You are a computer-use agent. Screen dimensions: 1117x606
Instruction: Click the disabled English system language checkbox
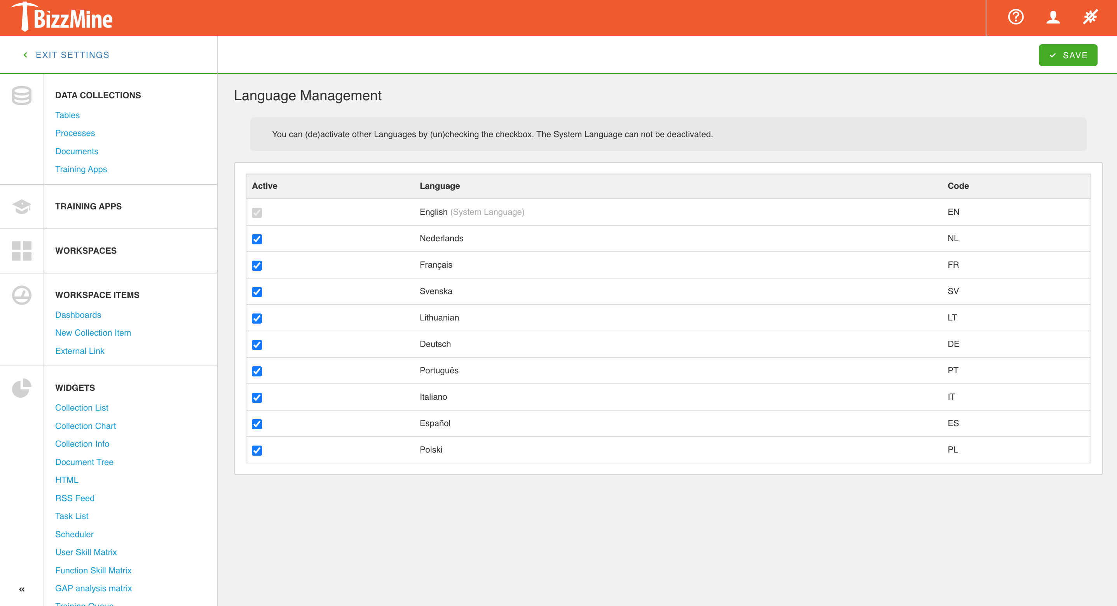tap(257, 212)
